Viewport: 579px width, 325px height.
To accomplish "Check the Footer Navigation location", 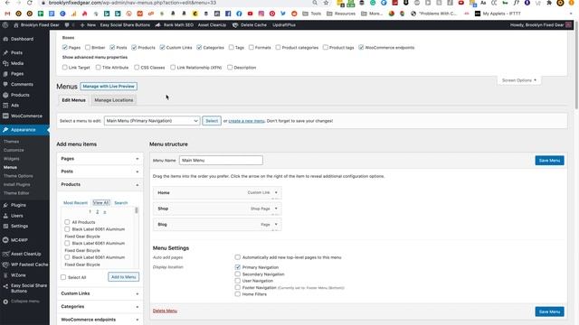I will (237, 287).
